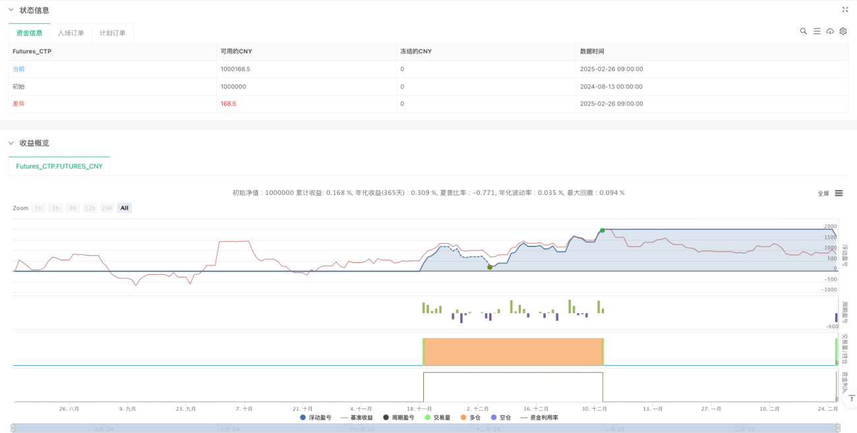Viewport: 857px width, 433px height.
Task: Switch to the 入场订单 tab
Action: click(71, 33)
